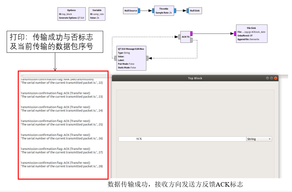The height and width of the screenshot is (192, 292).
Task: Select the ACK TX block
Action: click(185, 37)
